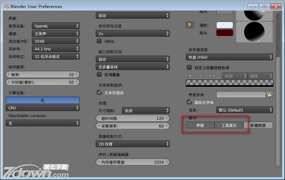Enable the 区域重叠 checkbox
The width and height of the screenshot is (285, 180).
tap(99, 74)
